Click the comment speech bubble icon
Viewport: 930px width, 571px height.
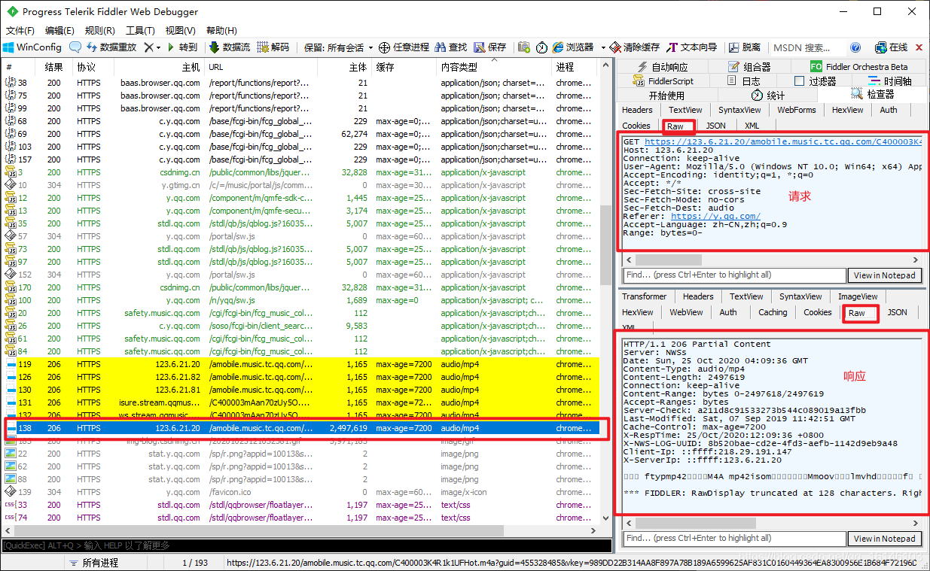[x=75, y=47]
